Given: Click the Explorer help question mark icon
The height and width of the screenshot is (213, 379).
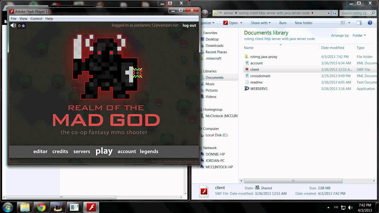Looking at the screenshot, I should (370, 23).
